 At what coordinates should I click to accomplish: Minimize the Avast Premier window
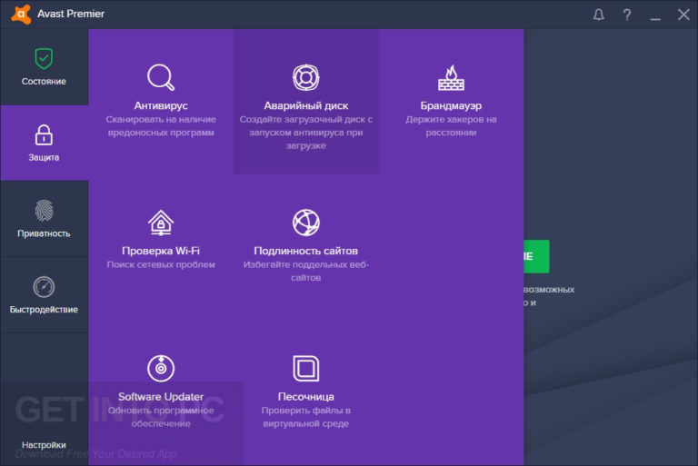(x=655, y=19)
